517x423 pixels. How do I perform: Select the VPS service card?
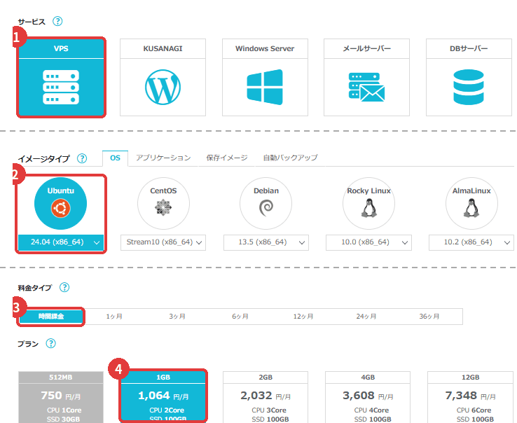(x=61, y=77)
